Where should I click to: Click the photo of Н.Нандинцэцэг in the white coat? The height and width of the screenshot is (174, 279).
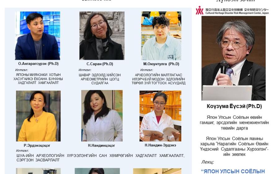pos(102,116)
